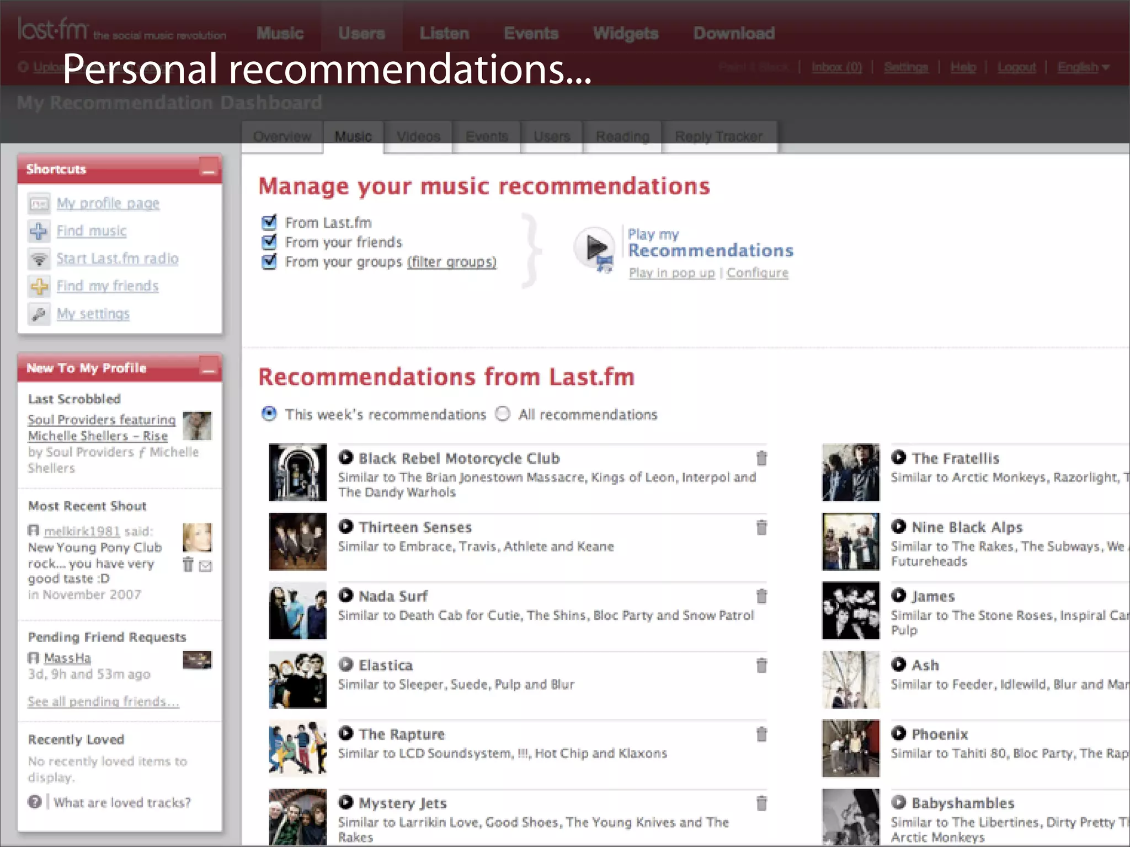Click See all pending friends link
The height and width of the screenshot is (847, 1130).
pyautogui.click(x=103, y=701)
